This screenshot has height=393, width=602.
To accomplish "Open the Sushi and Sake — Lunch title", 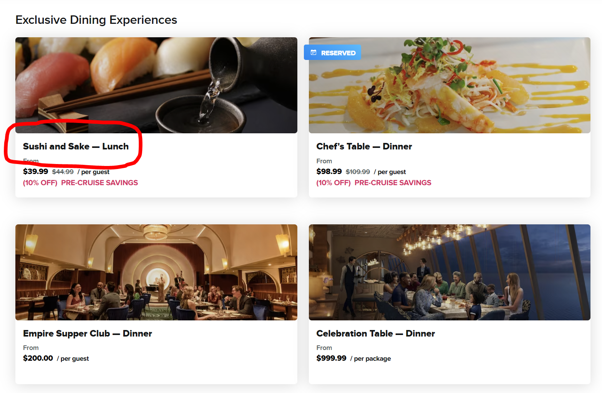I will point(76,146).
